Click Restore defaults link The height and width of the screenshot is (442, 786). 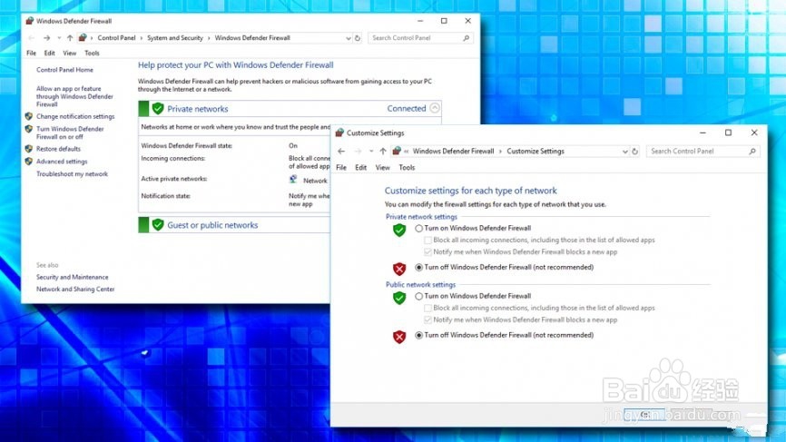coord(58,150)
